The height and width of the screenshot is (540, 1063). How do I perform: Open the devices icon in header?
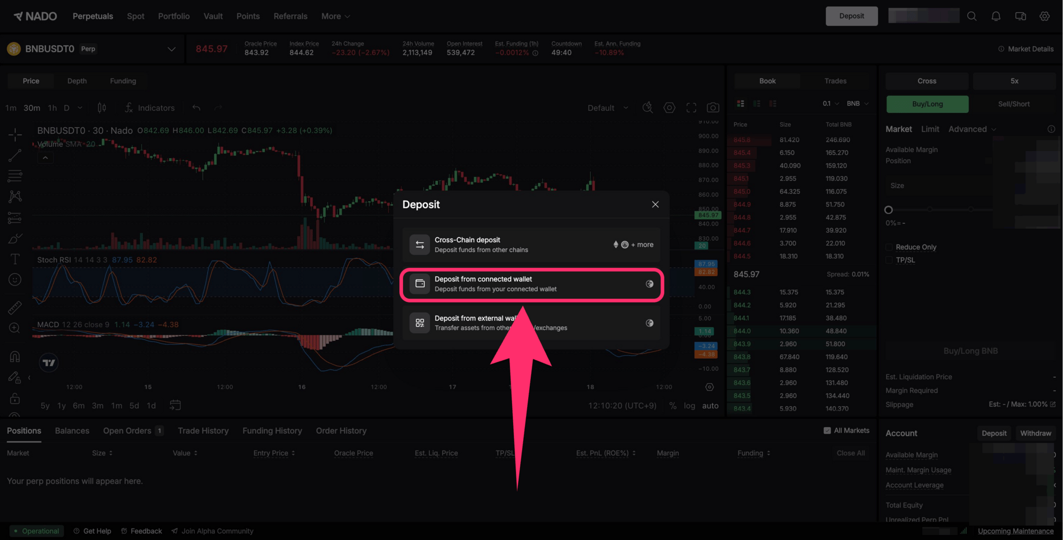[1020, 16]
